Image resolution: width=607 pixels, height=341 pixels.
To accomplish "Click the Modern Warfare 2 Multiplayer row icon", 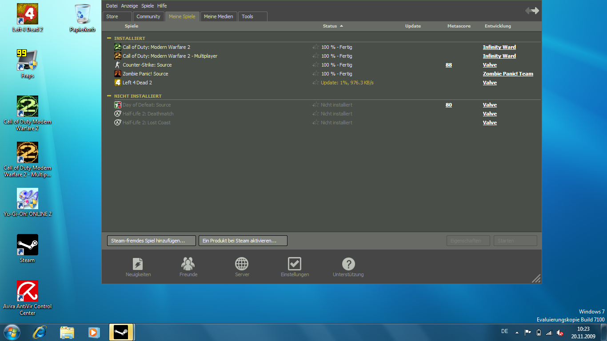I will (118, 56).
